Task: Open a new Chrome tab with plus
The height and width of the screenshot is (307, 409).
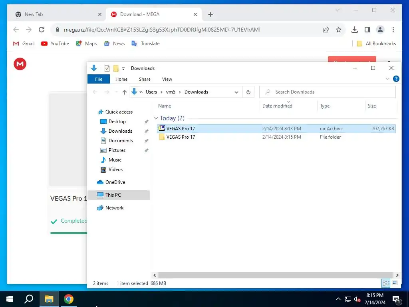Action: tap(210, 14)
